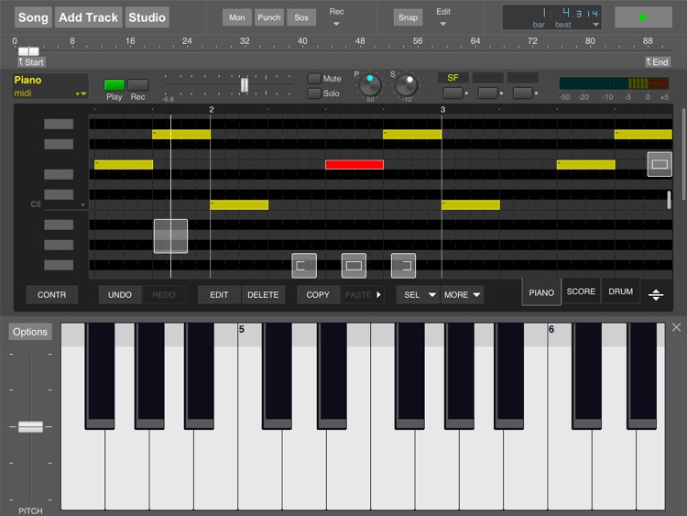
Task: Click the DELETE button
Action: click(x=263, y=294)
